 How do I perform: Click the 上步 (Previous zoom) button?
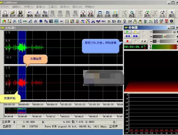[x=140, y=14]
